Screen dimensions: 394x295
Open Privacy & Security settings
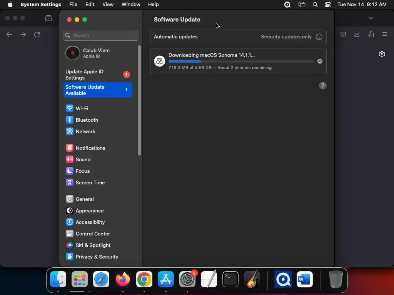pos(97,257)
